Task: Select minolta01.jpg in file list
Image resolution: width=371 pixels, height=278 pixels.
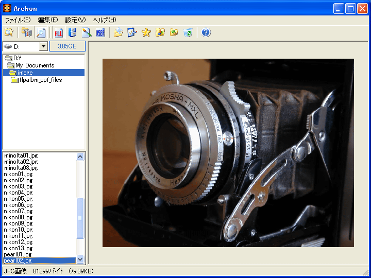Action: (x=21, y=155)
